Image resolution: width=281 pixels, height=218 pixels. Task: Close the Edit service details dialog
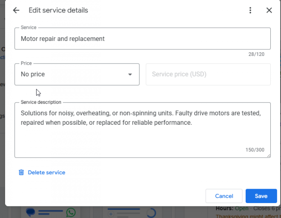coord(269,10)
